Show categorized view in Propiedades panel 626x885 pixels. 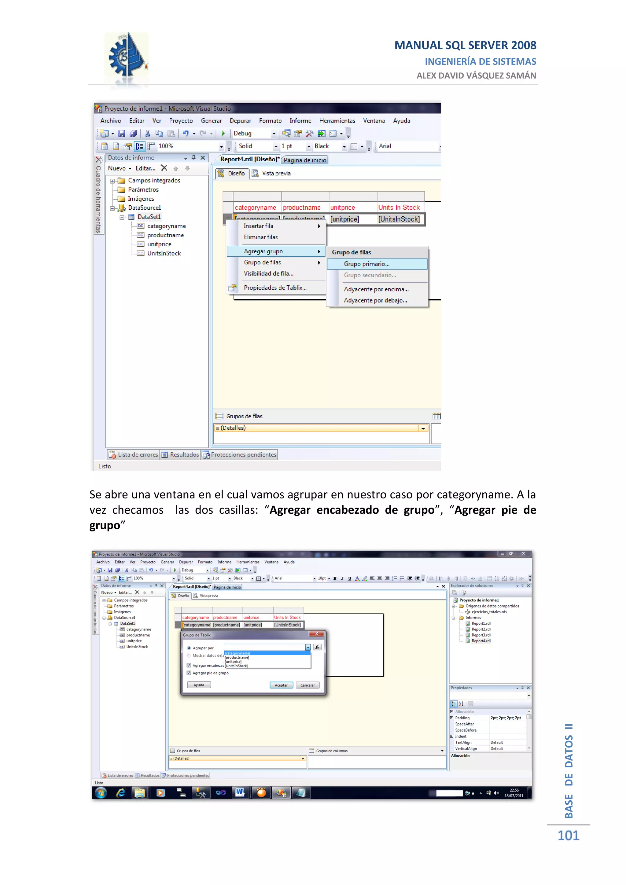[454, 704]
